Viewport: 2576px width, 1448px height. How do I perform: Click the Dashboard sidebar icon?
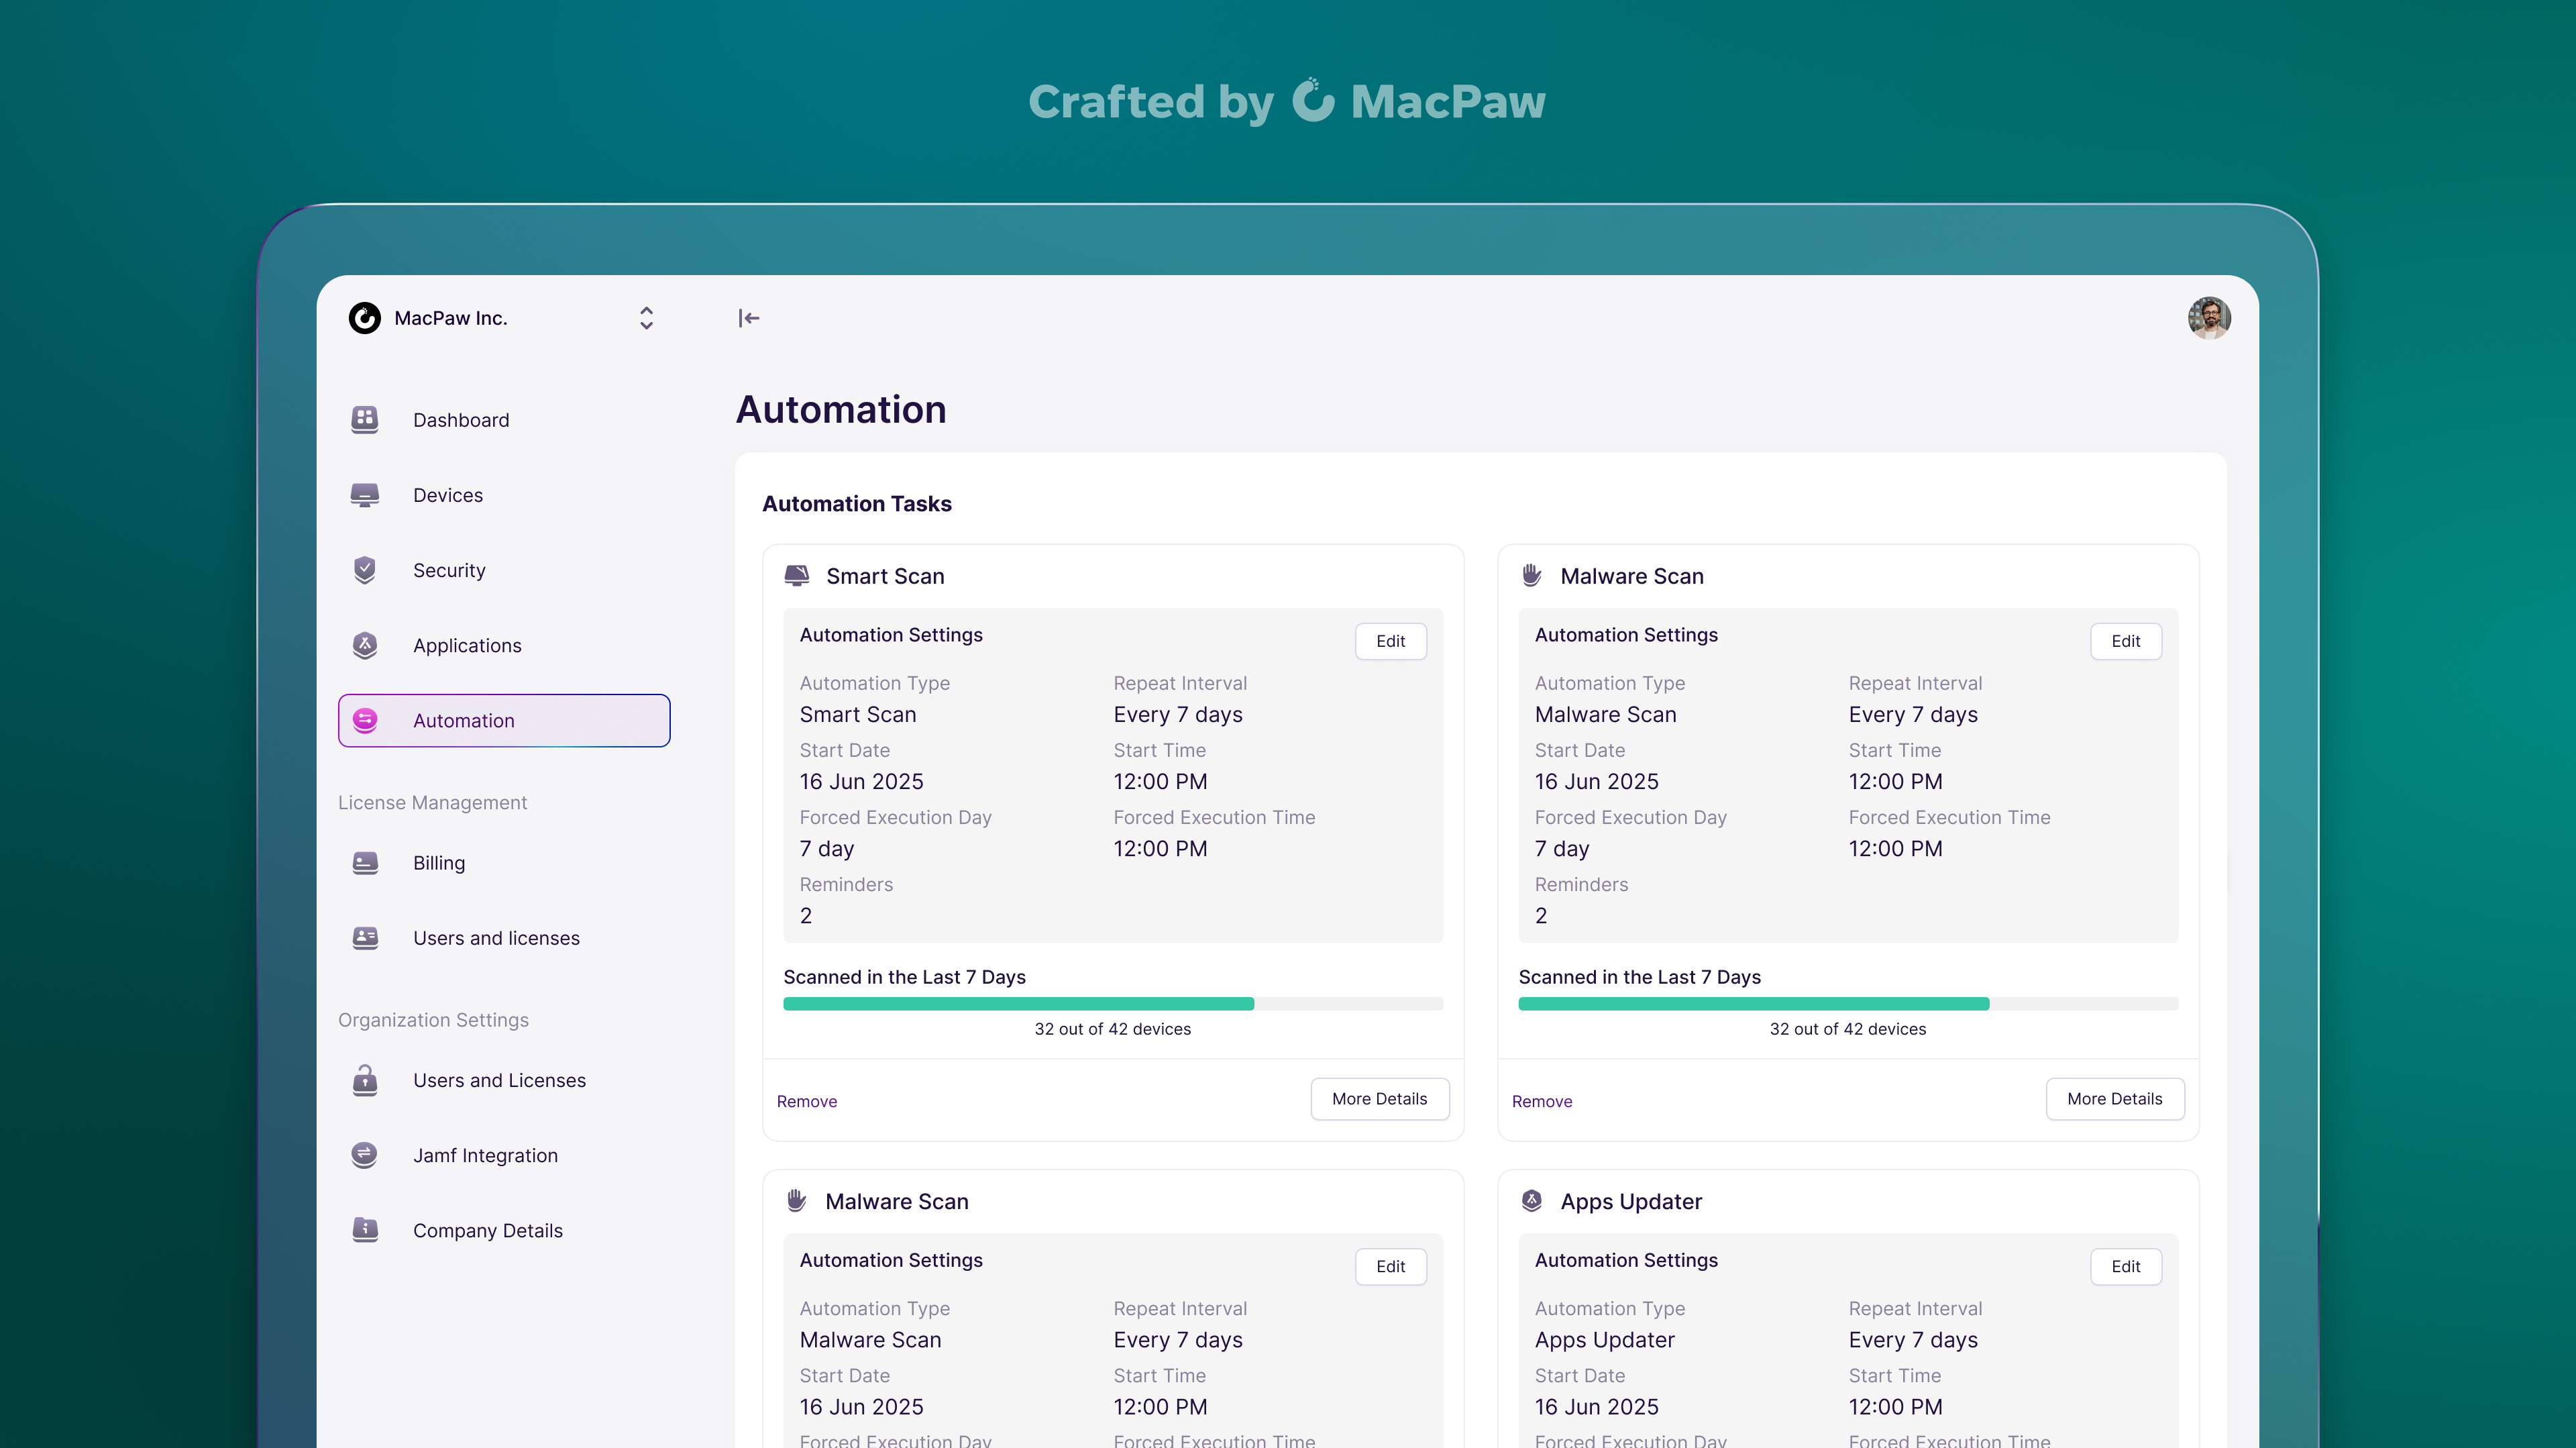(365, 419)
